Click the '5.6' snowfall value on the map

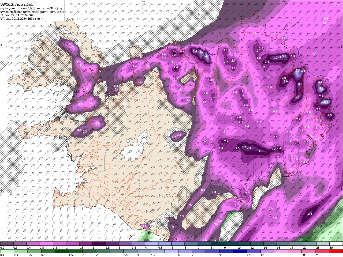coord(326,102)
